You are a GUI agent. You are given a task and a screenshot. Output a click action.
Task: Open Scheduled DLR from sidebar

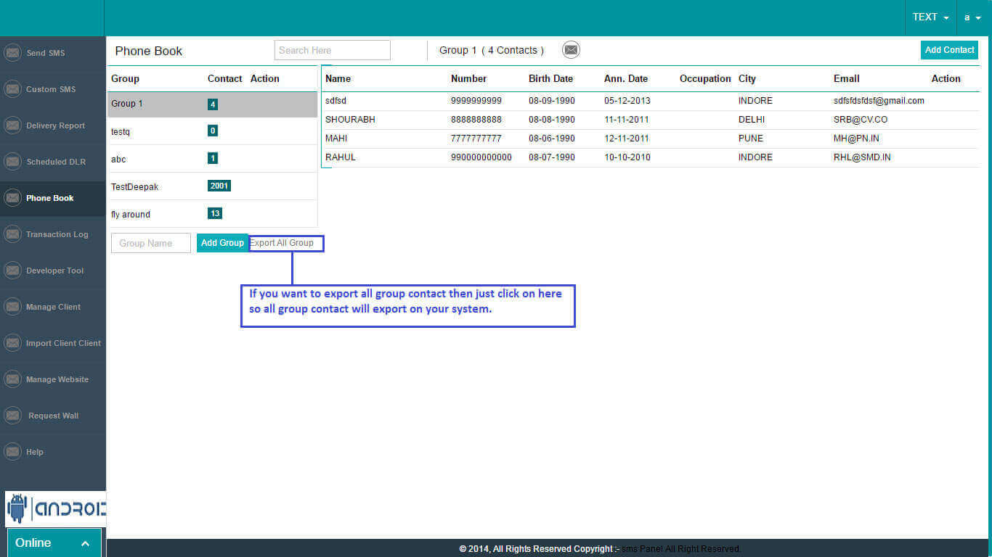(55, 162)
